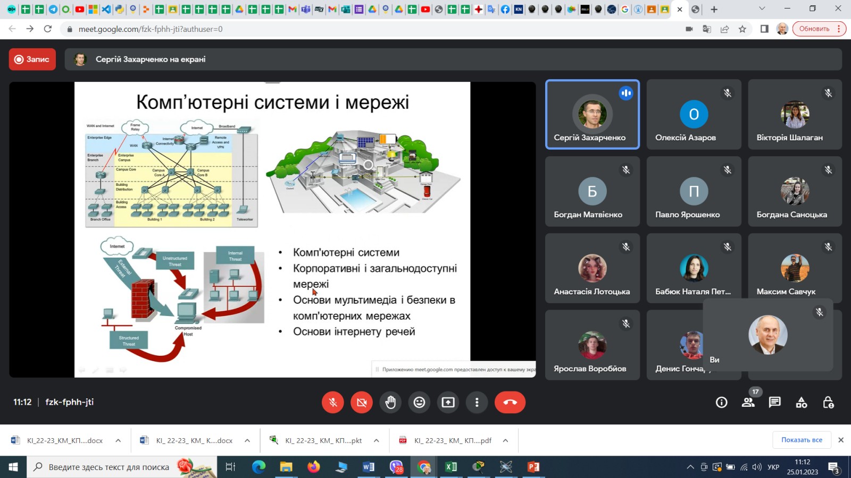The height and width of the screenshot is (478, 851).
Task: Select Вікторія Шалаган participant tile
Action: coord(795,115)
